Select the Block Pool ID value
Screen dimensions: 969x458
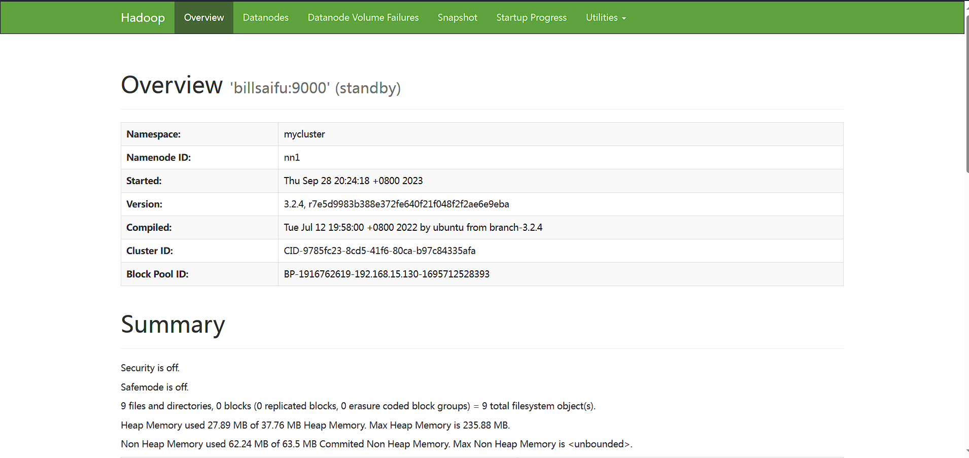coord(387,274)
